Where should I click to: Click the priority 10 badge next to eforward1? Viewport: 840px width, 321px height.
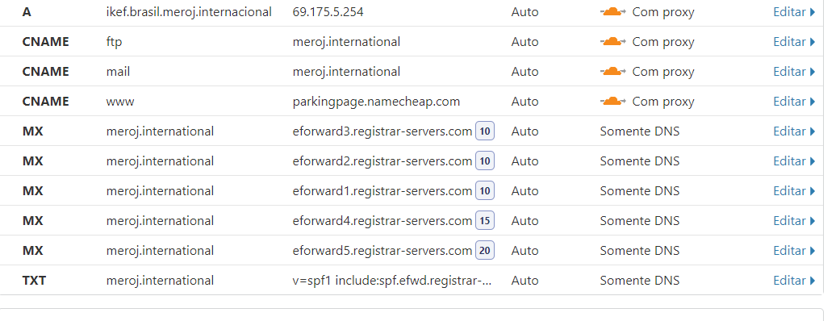point(485,191)
